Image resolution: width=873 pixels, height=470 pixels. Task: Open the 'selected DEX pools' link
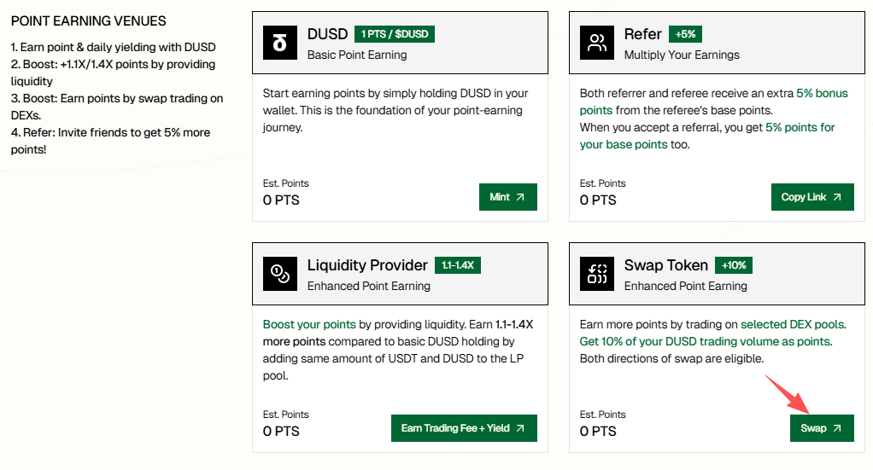793,324
